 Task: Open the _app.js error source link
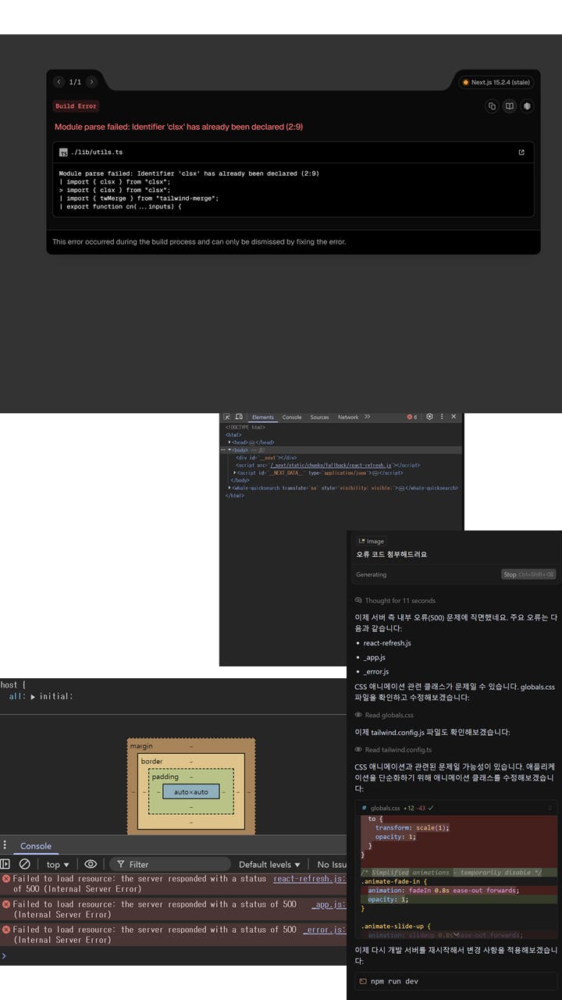pyautogui.click(x=329, y=904)
